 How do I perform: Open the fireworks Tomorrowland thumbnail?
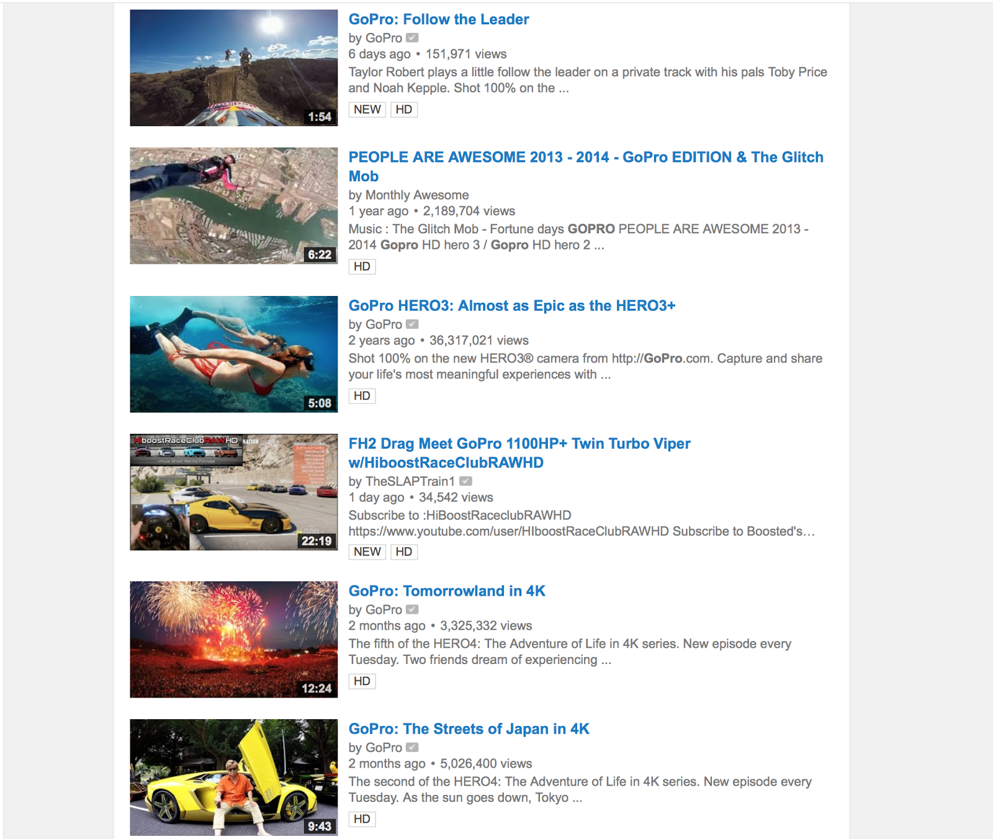pyautogui.click(x=233, y=639)
